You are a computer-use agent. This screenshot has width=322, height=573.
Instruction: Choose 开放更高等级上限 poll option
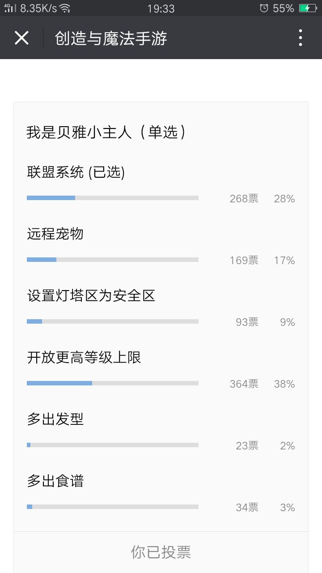click(x=84, y=357)
